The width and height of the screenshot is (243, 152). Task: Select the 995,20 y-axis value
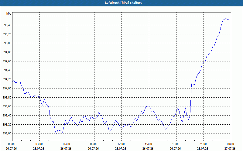[7, 34]
